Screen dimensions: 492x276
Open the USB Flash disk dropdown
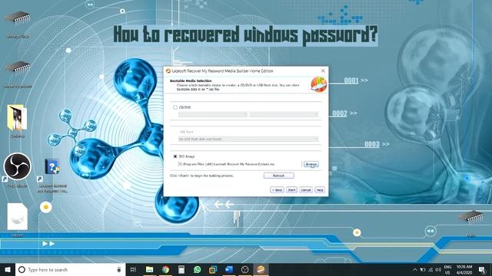248,139
